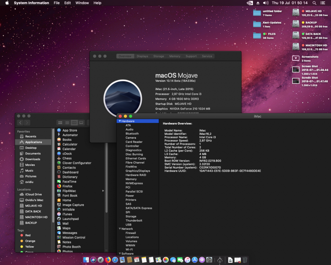Select Graphics/Displays in hardware list

[138, 171]
